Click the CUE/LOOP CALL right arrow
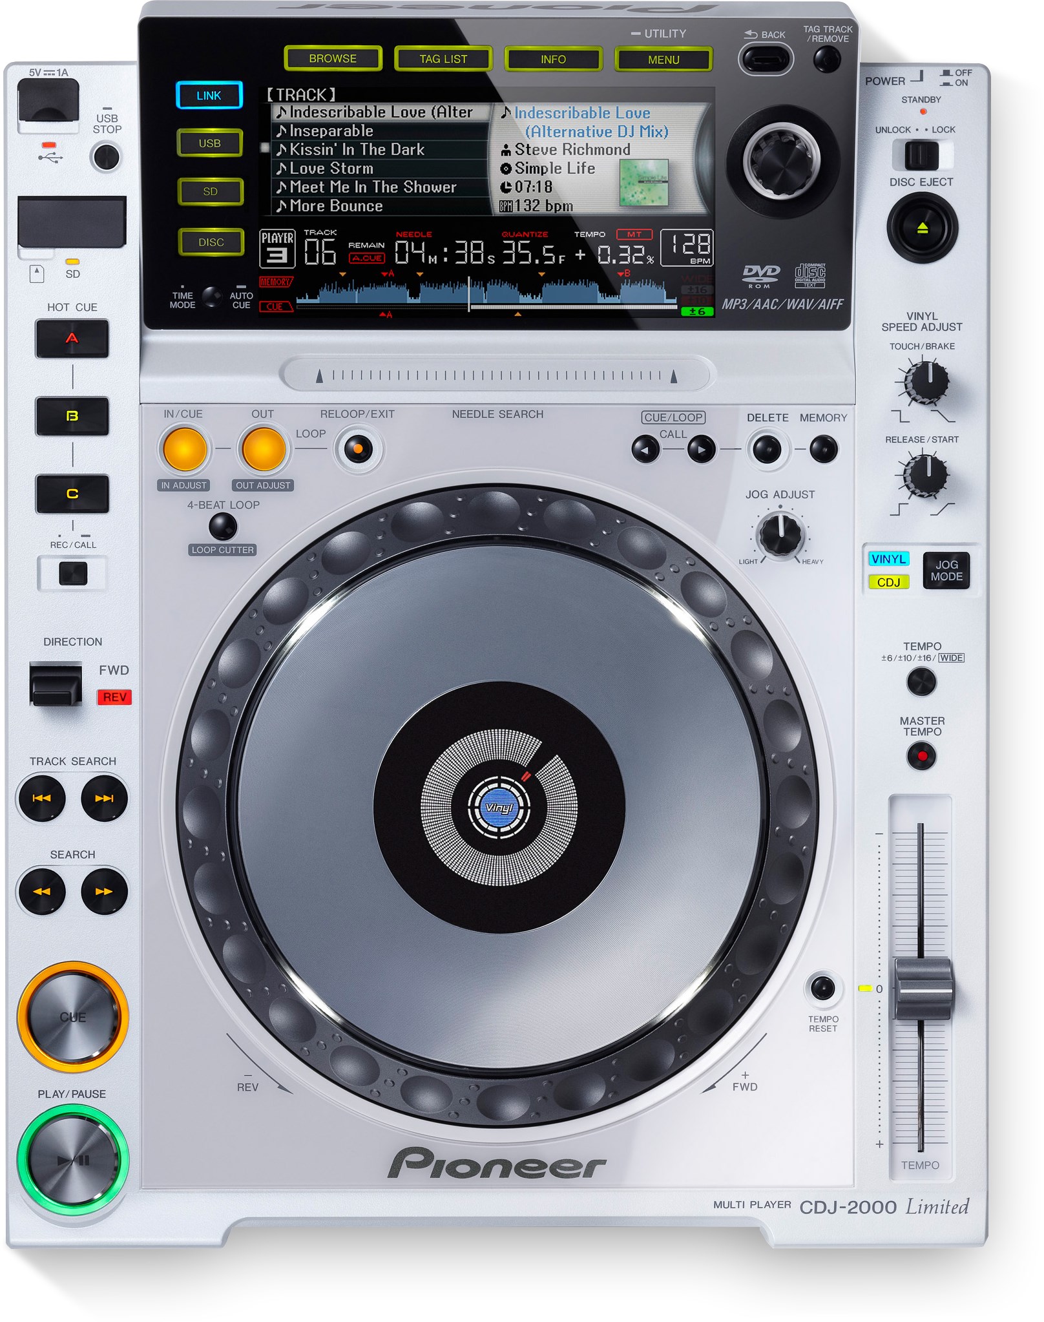 click(702, 449)
